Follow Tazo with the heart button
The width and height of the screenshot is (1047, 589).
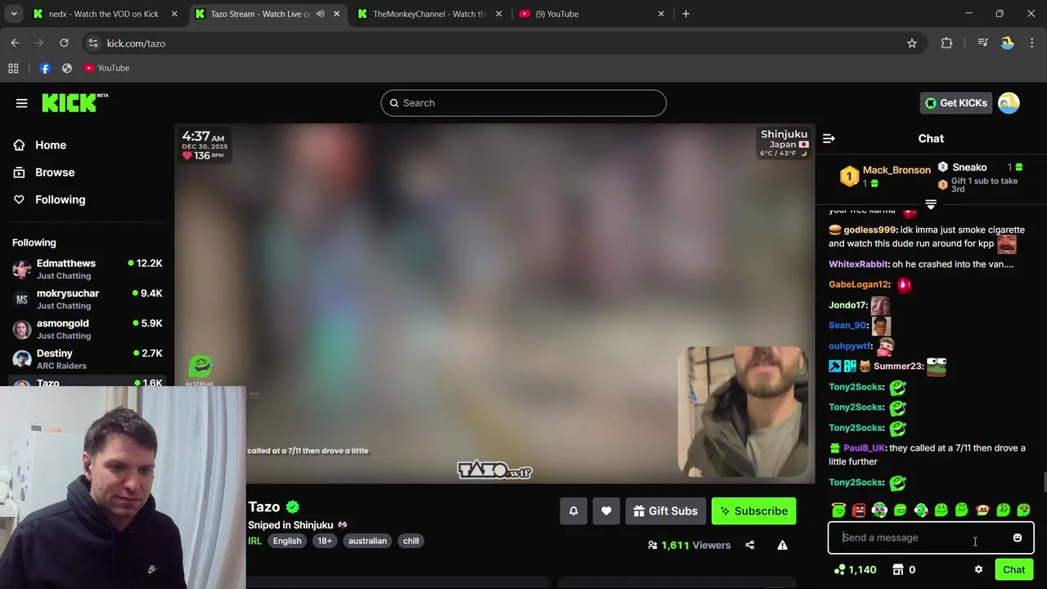coord(606,511)
